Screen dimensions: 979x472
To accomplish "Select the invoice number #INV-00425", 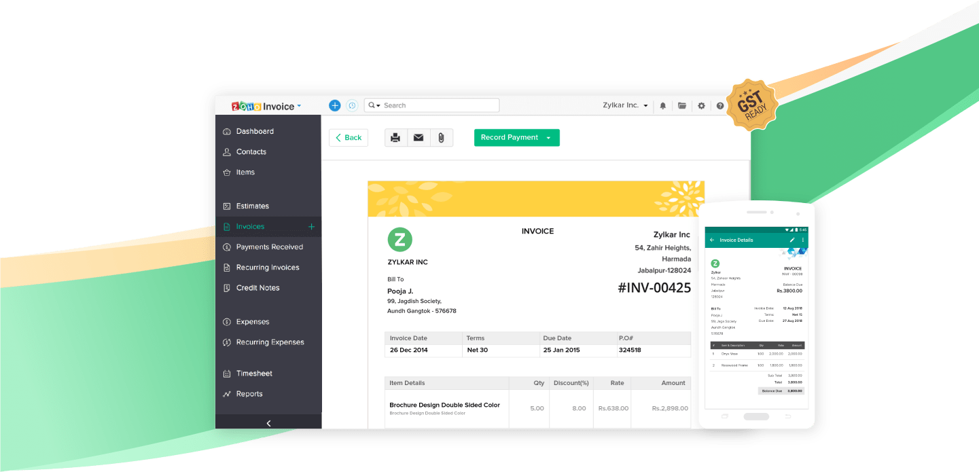I will [x=654, y=288].
